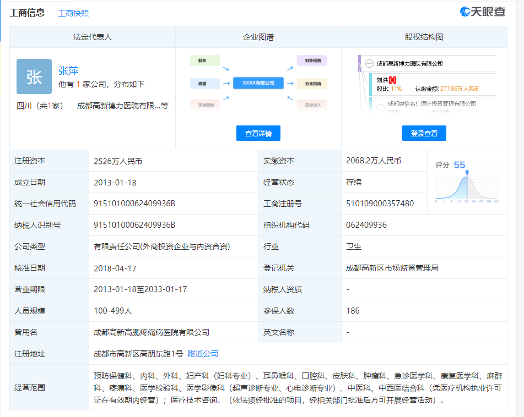Select the 股东 node in the enterprise graph
Viewport: 524px width, 417px height.
click(205, 61)
